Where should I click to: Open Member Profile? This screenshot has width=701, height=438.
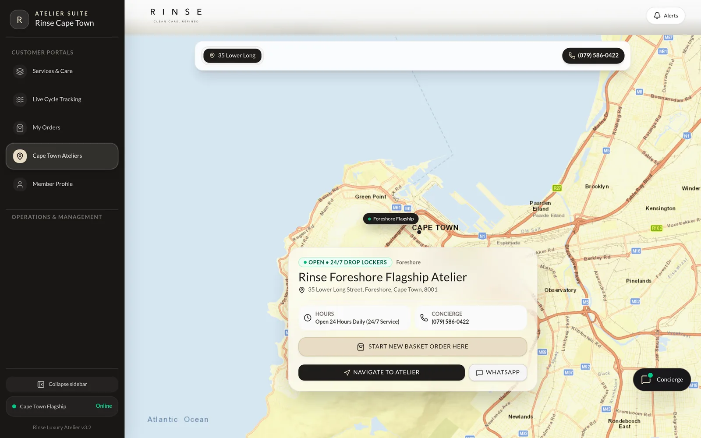point(62,184)
